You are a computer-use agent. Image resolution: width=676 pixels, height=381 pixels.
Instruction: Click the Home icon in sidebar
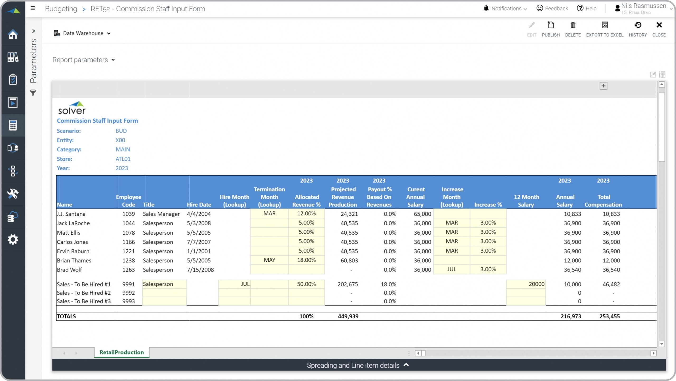tap(13, 34)
